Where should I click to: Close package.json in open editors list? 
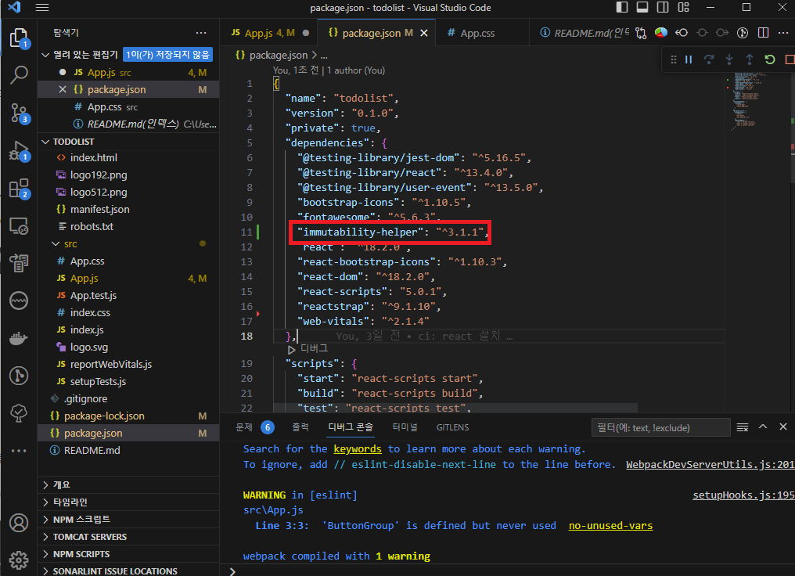(63, 90)
